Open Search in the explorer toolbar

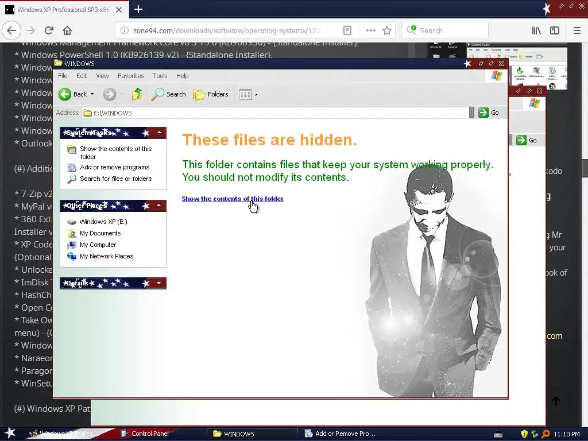pos(169,94)
